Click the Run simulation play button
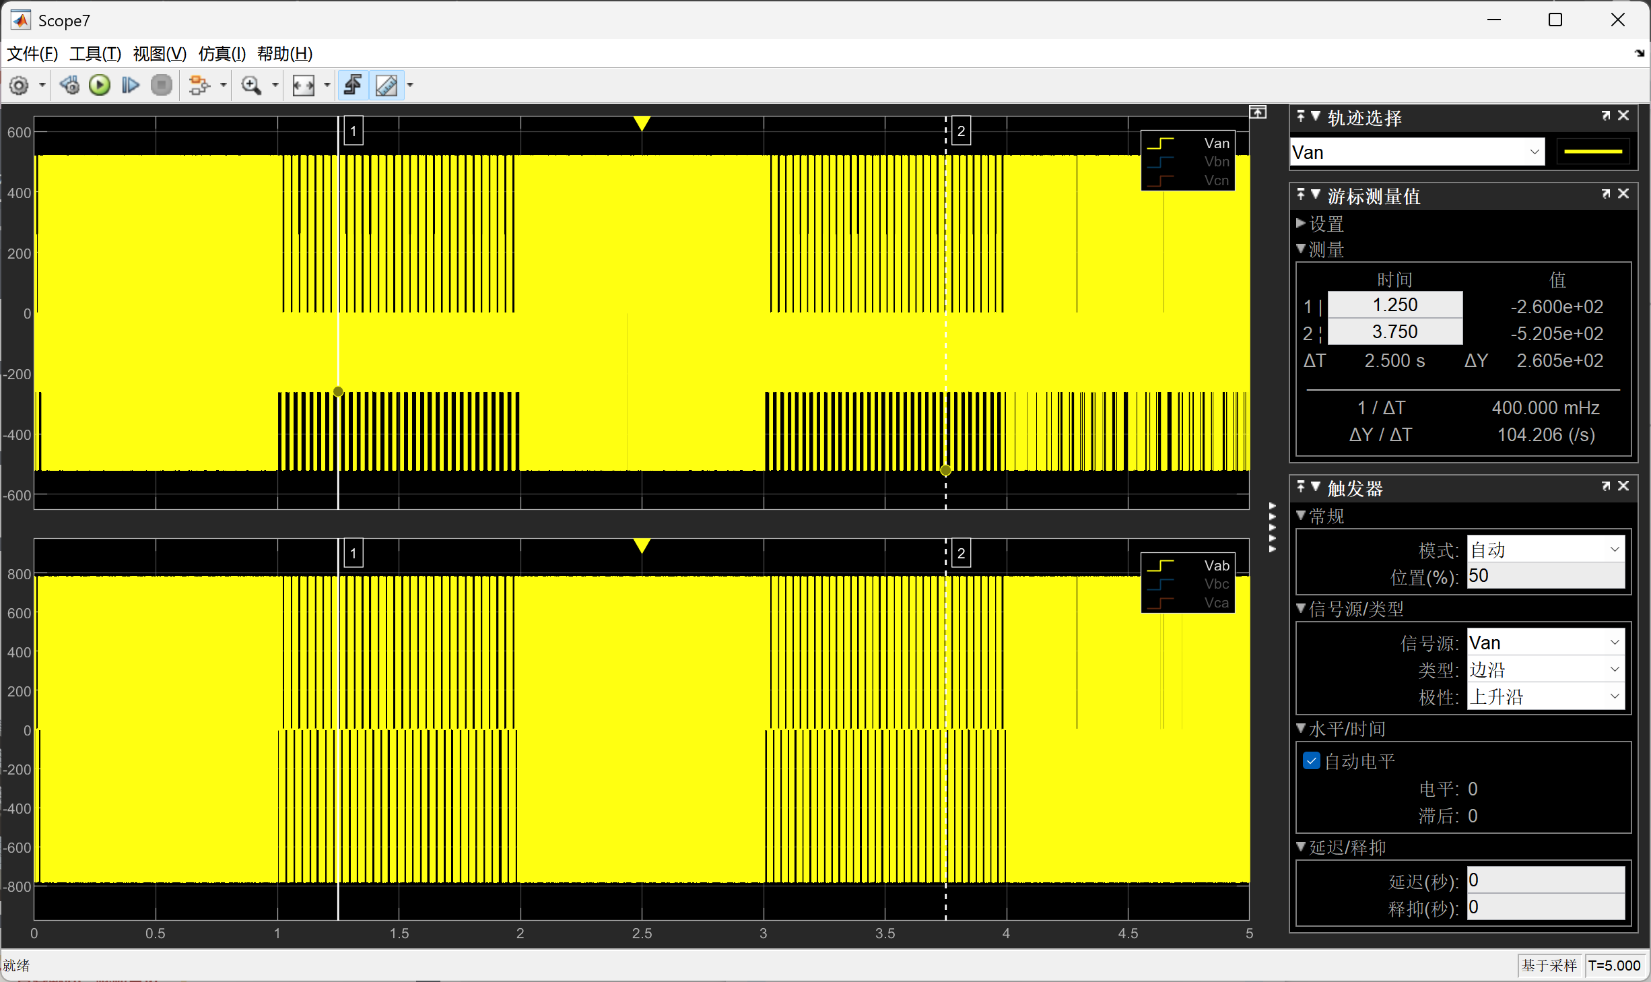This screenshot has width=1651, height=982. click(100, 86)
